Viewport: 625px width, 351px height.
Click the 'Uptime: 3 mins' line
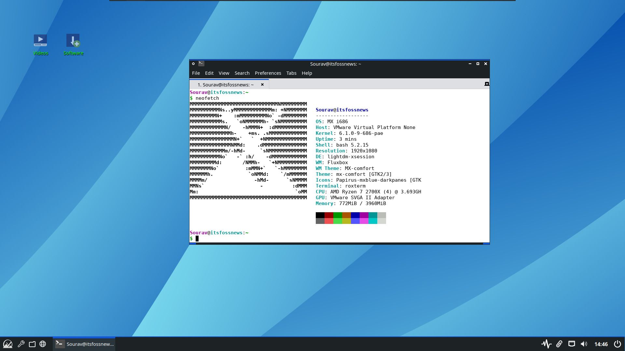pyautogui.click(x=336, y=139)
